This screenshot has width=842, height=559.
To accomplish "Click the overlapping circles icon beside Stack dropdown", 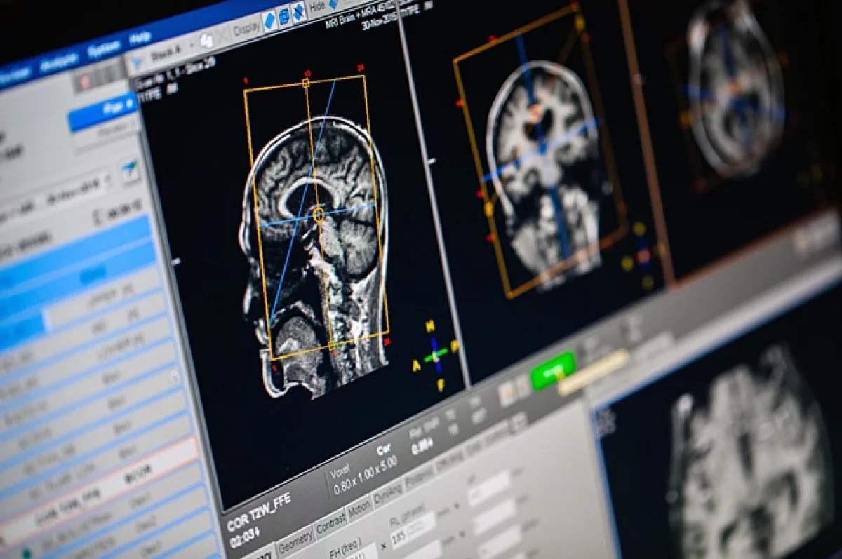I will pyautogui.click(x=206, y=40).
